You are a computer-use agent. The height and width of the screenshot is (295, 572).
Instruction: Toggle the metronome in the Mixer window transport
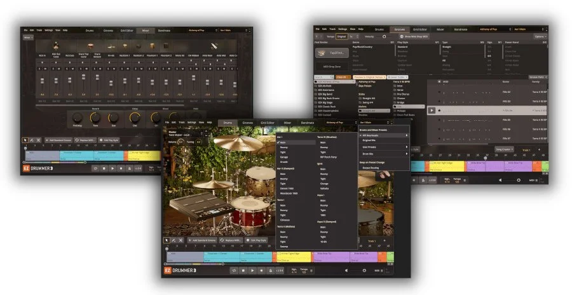pos(130,168)
